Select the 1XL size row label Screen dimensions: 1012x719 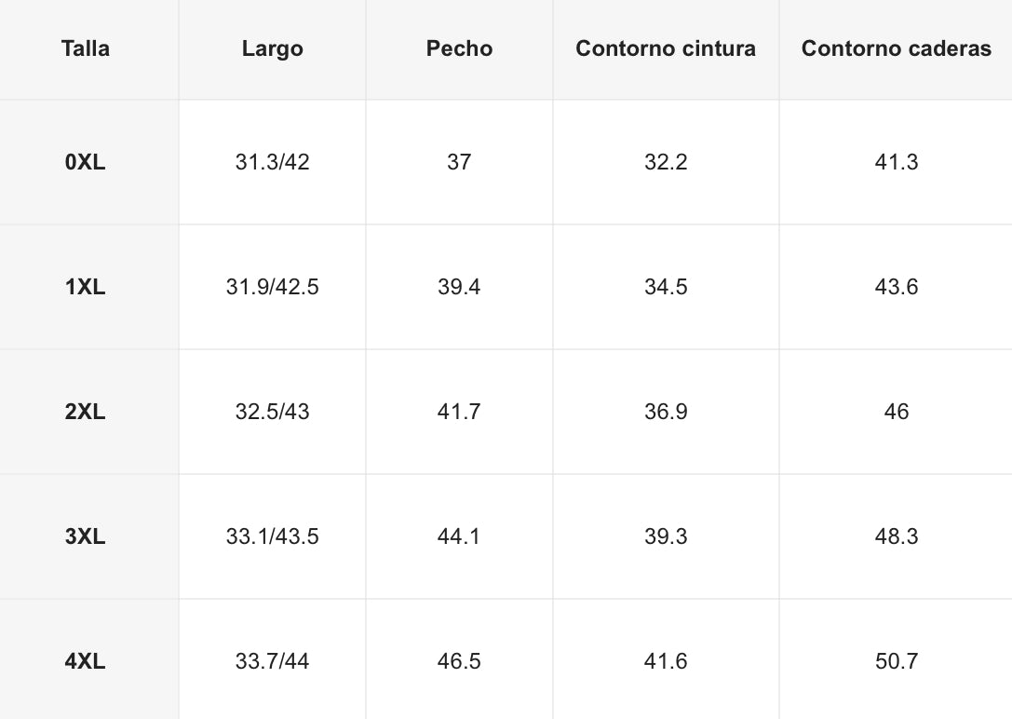pyautogui.click(x=86, y=287)
